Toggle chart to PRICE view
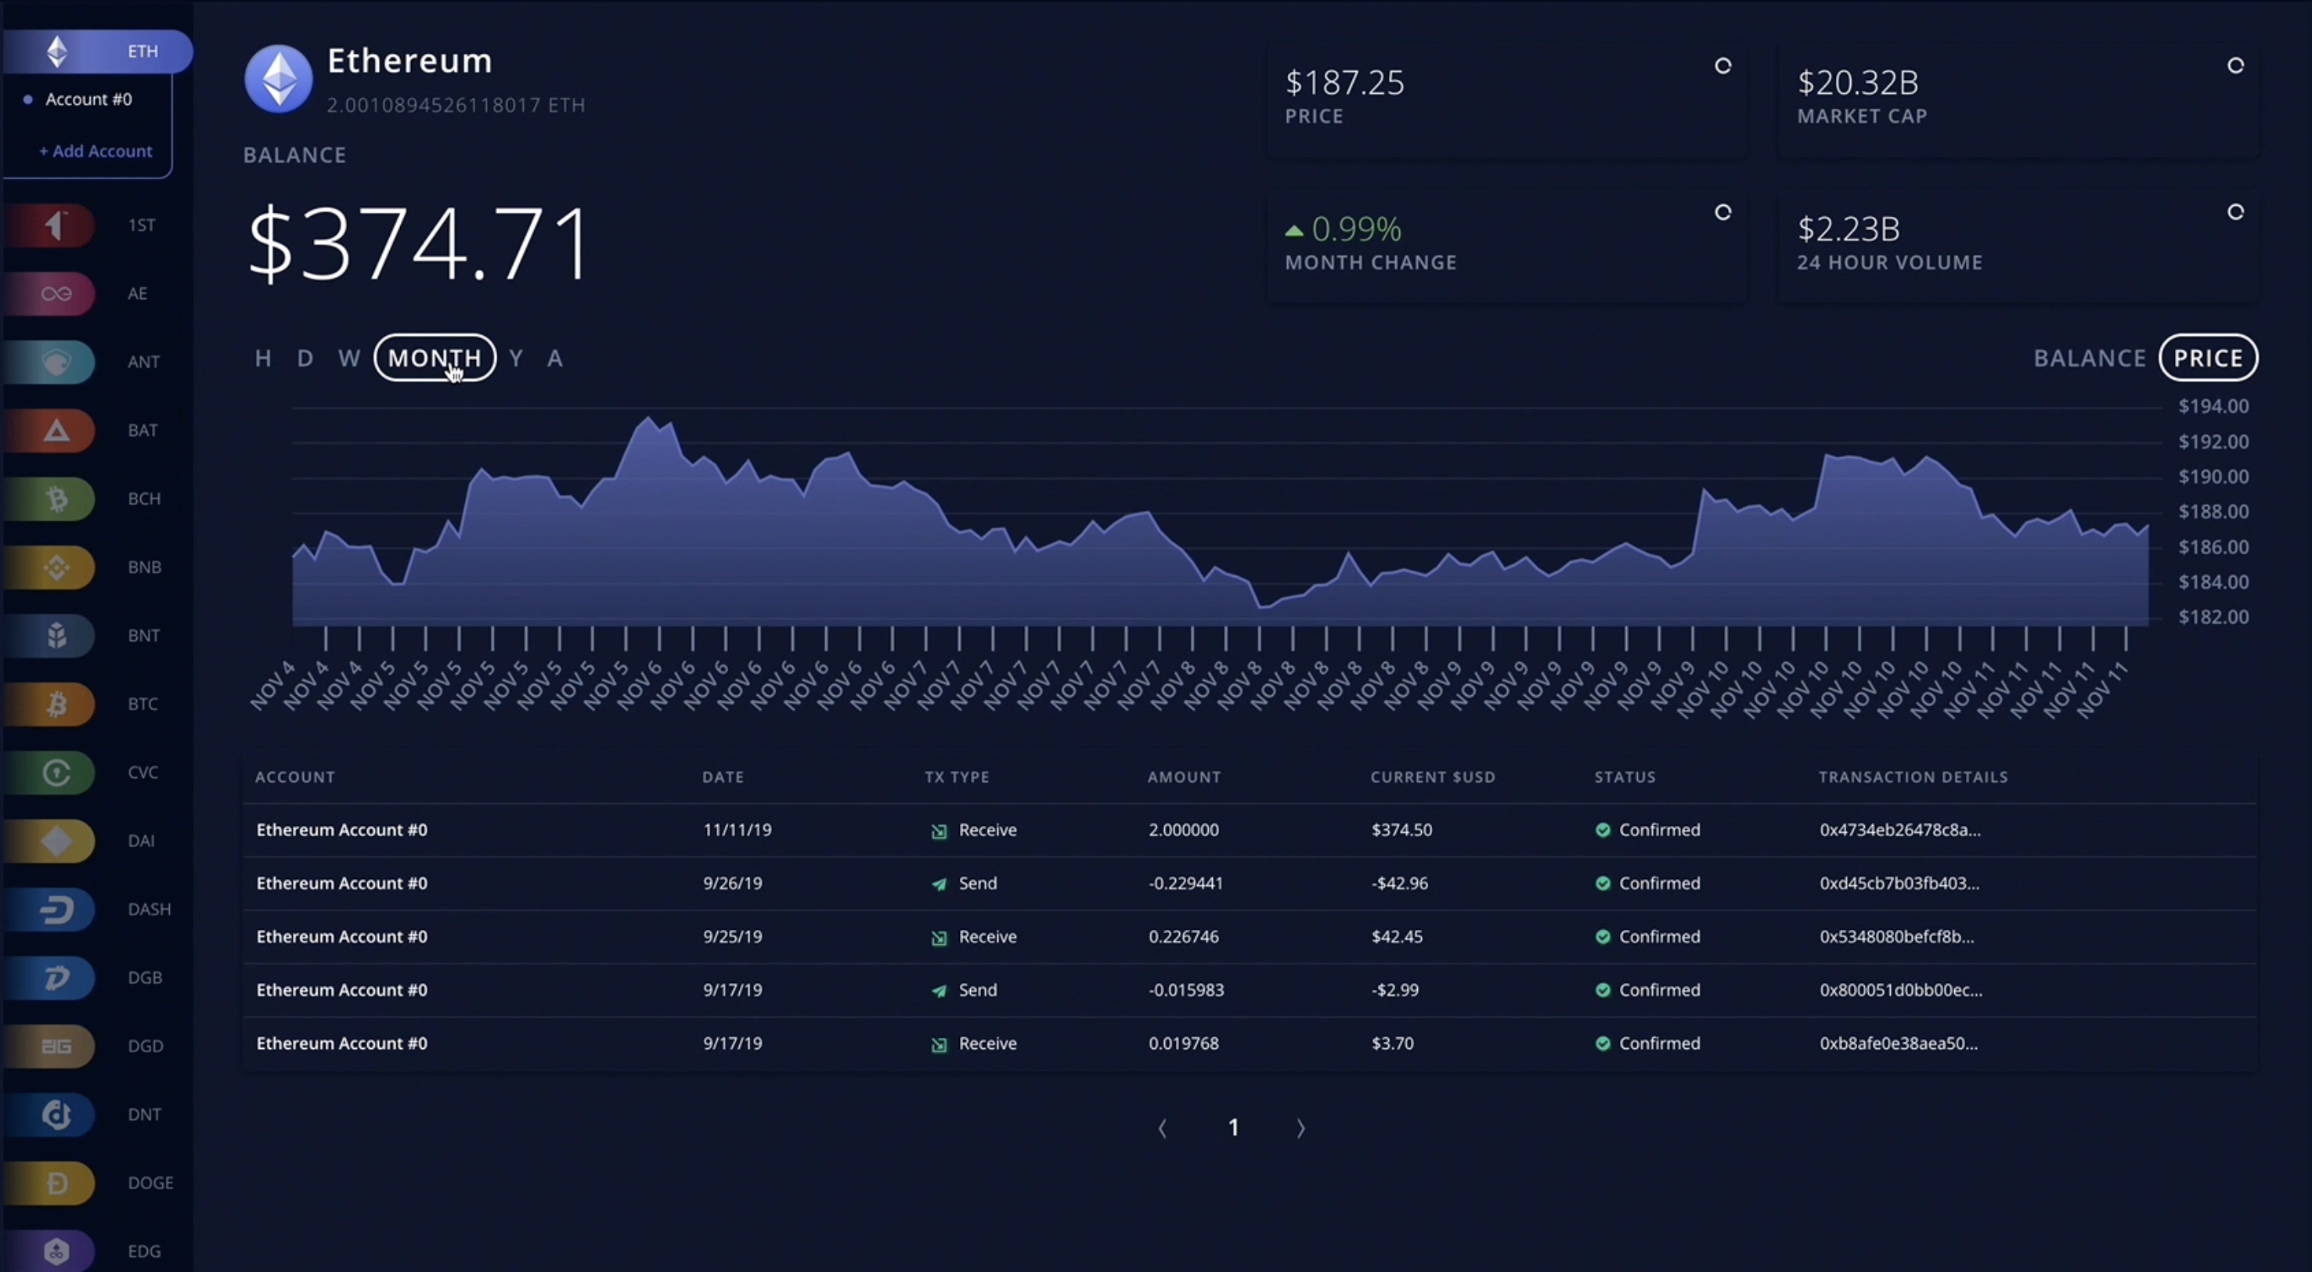Image resolution: width=2312 pixels, height=1272 pixels. (x=2208, y=358)
